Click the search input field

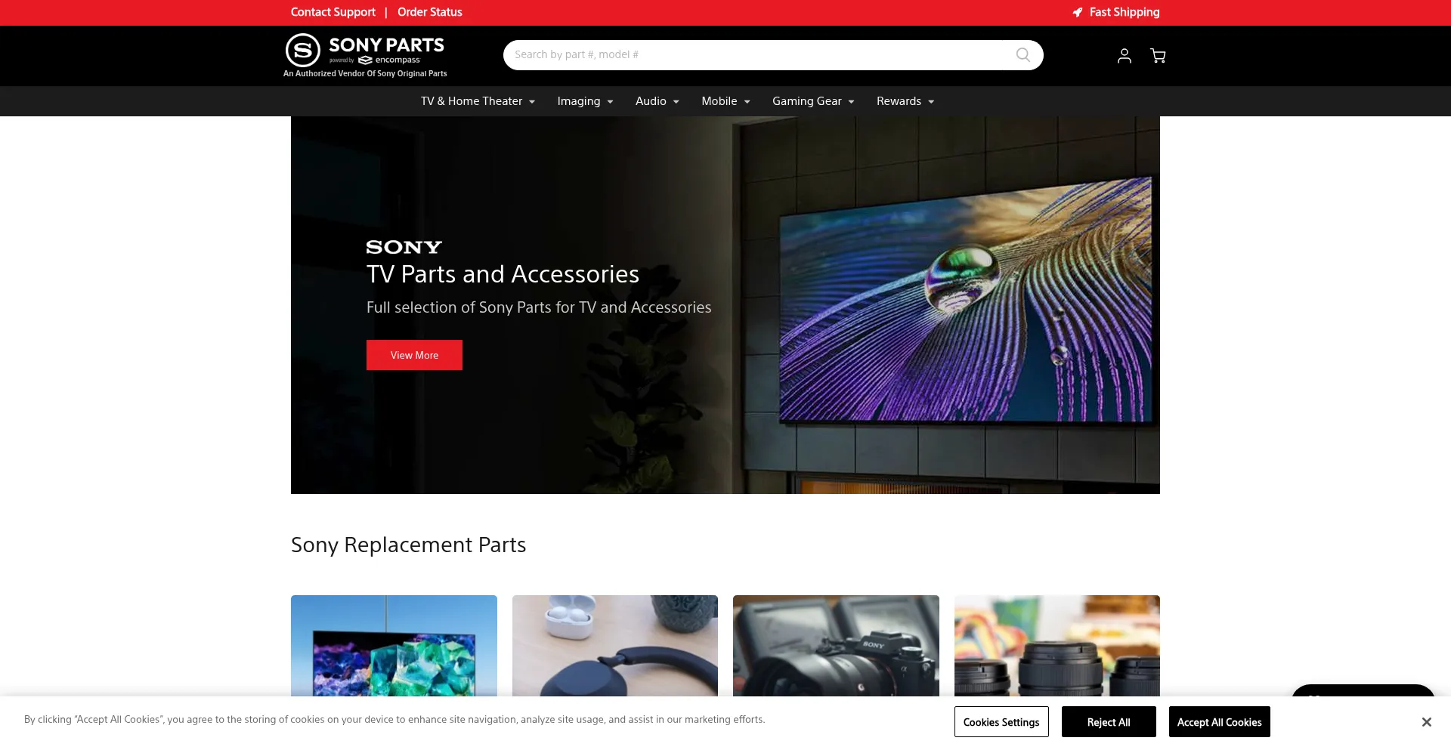tap(756, 54)
